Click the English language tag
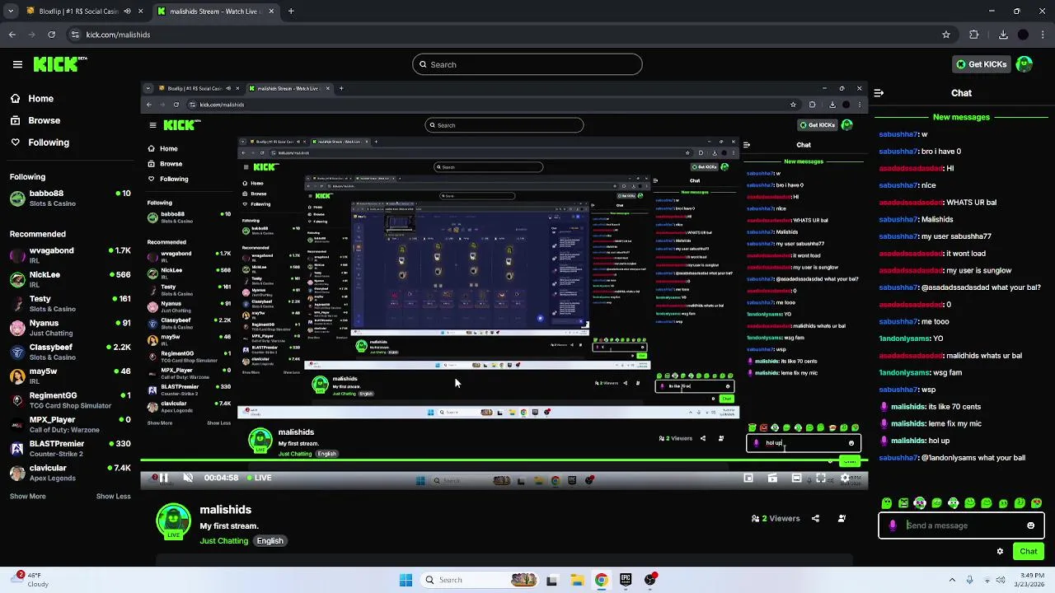 (x=270, y=541)
